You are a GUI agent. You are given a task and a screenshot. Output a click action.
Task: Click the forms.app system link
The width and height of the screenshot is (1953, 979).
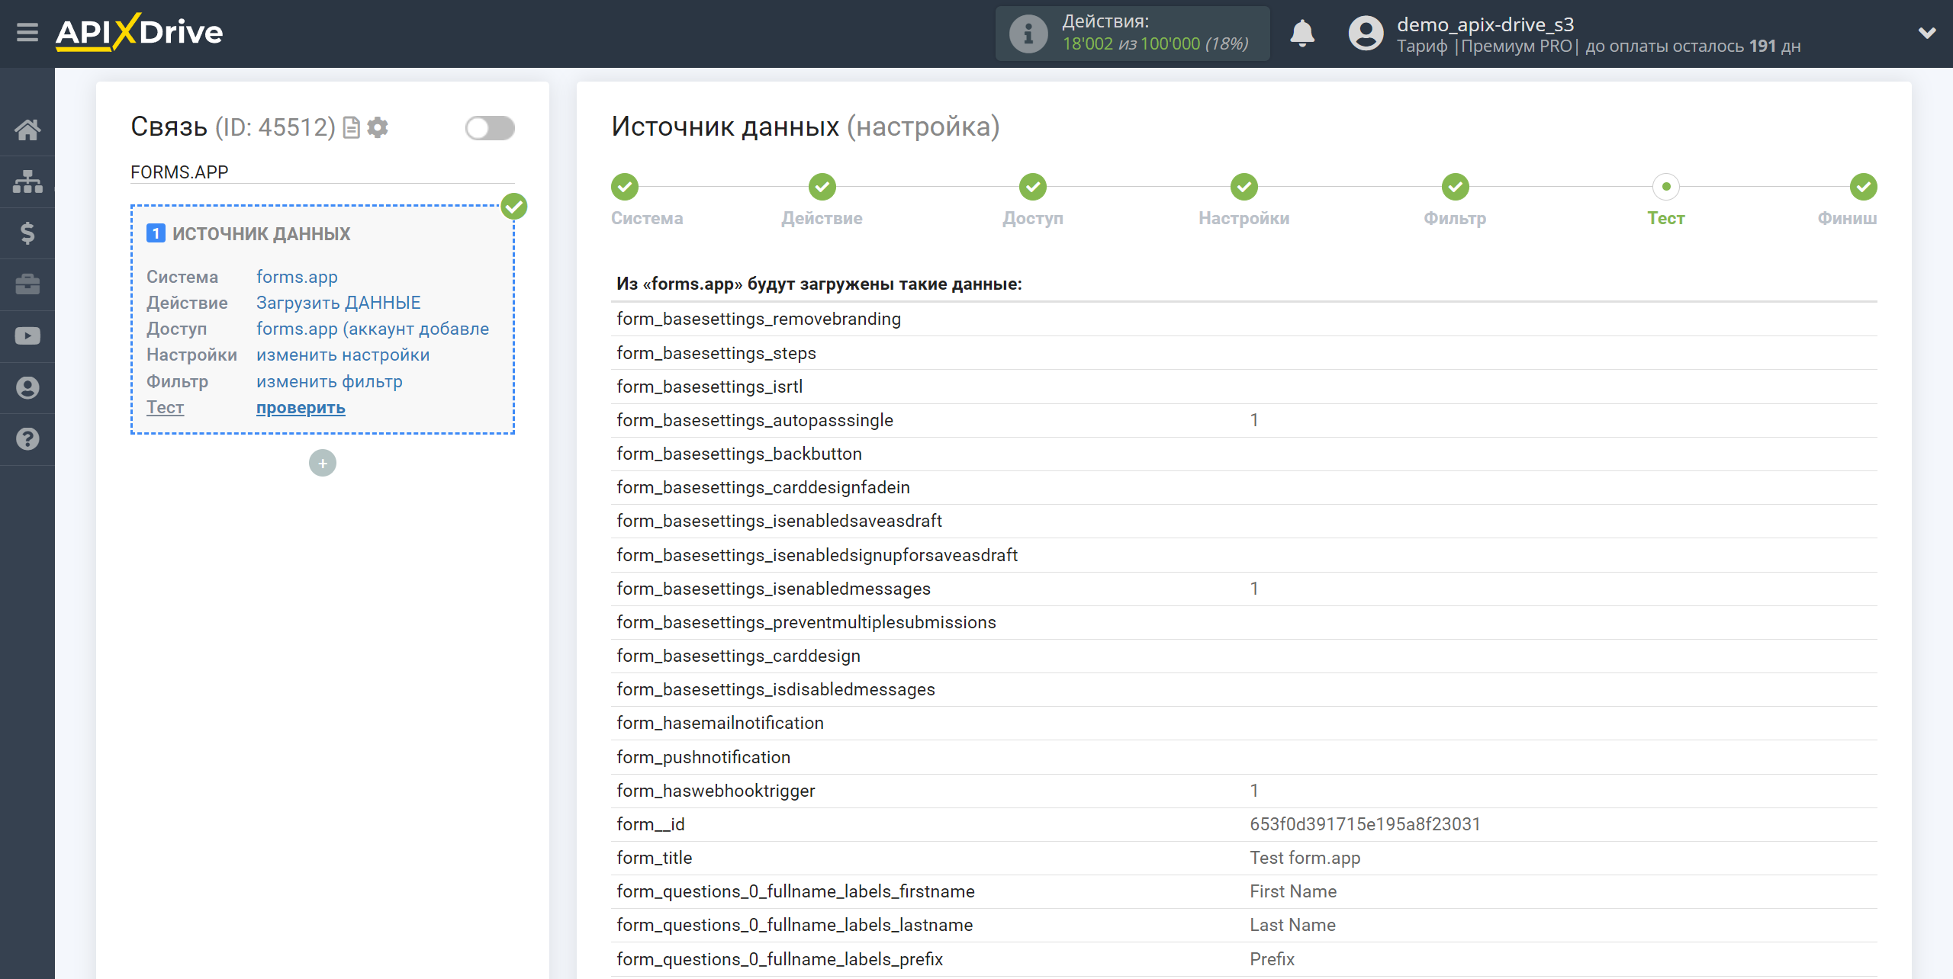click(297, 277)
